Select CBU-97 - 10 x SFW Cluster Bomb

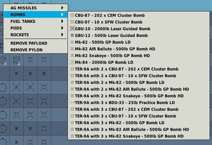pyautogui.click(x=139, y=22)
